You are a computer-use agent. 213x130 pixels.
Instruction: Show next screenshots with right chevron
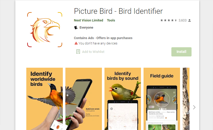click(x=194, y=107)
